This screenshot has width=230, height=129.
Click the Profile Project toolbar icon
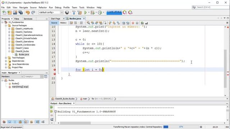coord(100,13)
